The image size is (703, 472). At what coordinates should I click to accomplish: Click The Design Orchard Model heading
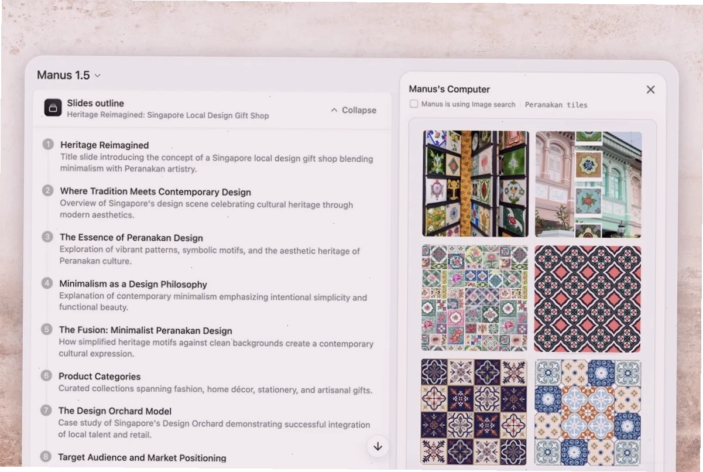tap(115, 411)
